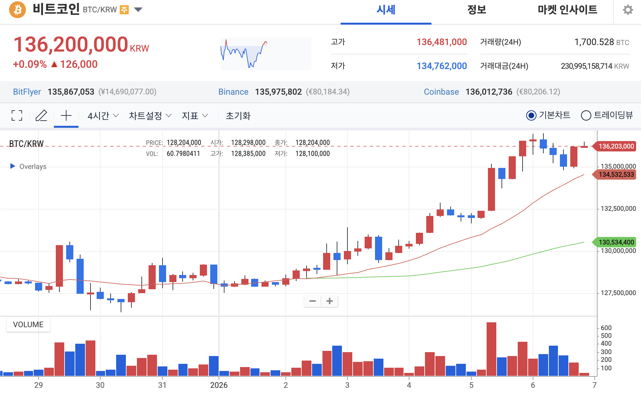Open the settings gear icon
Screen dimensions: 641x393
[x=628, y=10]
